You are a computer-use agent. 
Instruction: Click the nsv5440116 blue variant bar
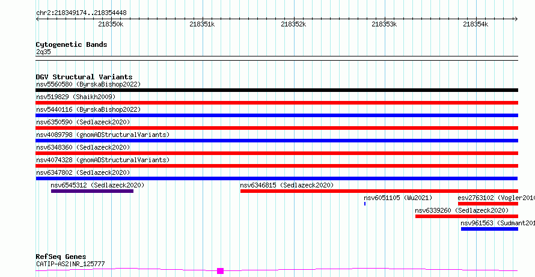[x=277, y=115]
